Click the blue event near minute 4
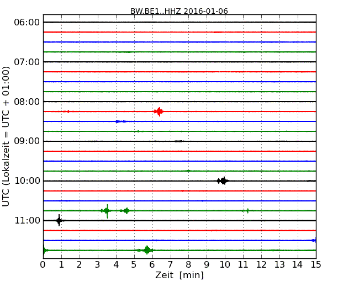359x287 pixels. point(120,121)
